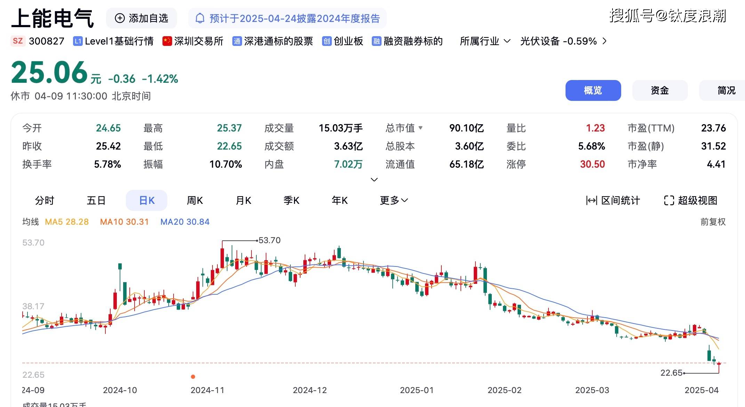Click the 深圳交易所 tag
The width and height of the screenshot is (745, 407).
193,41
